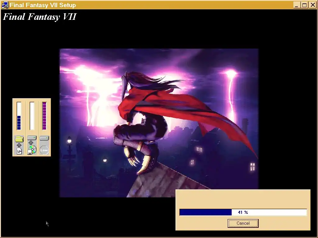The width and height of the screenshot is (318, 238).
Task: Click the 41 % installation progress bar
Action: click(x=243, y=212)
